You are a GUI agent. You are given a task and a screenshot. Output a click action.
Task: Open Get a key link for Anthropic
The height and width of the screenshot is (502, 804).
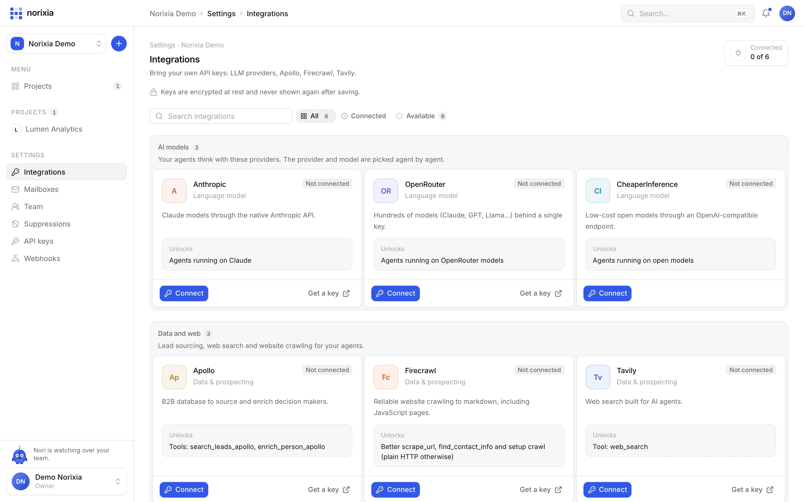pos(329,293)
